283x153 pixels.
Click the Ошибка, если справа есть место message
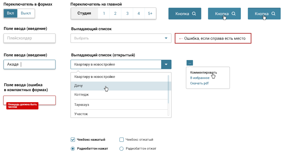[213, 38]
